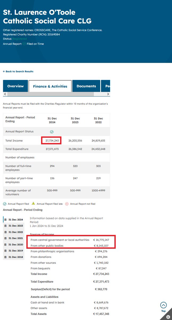Open the cookie settings gear icon
The height and width of the screenshot is (320, 172).
[168, 317]
